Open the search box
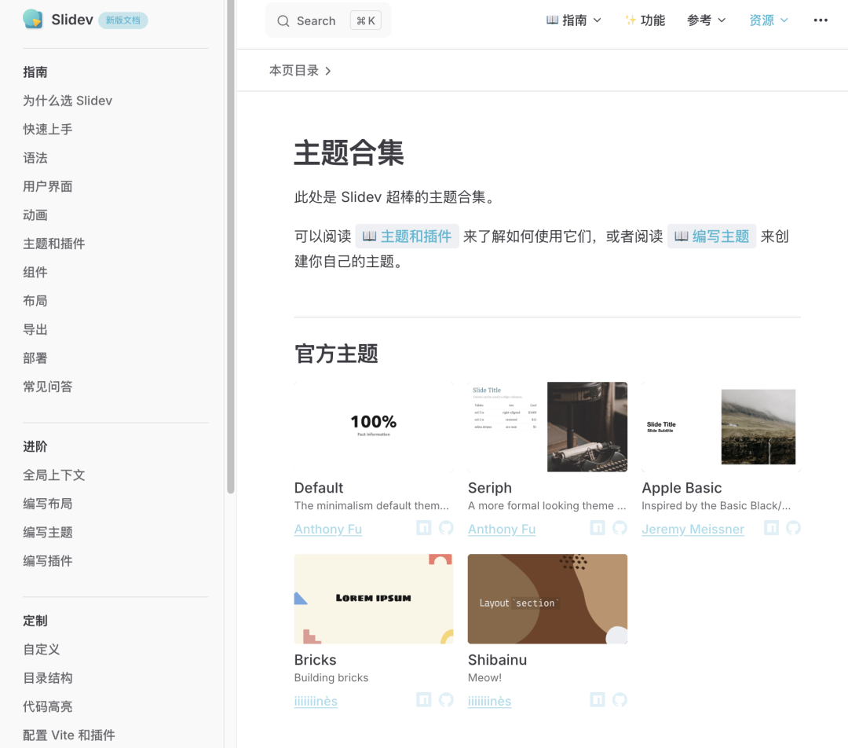The image size is (848, 748). pyautogui.click(x=328, y=20)
